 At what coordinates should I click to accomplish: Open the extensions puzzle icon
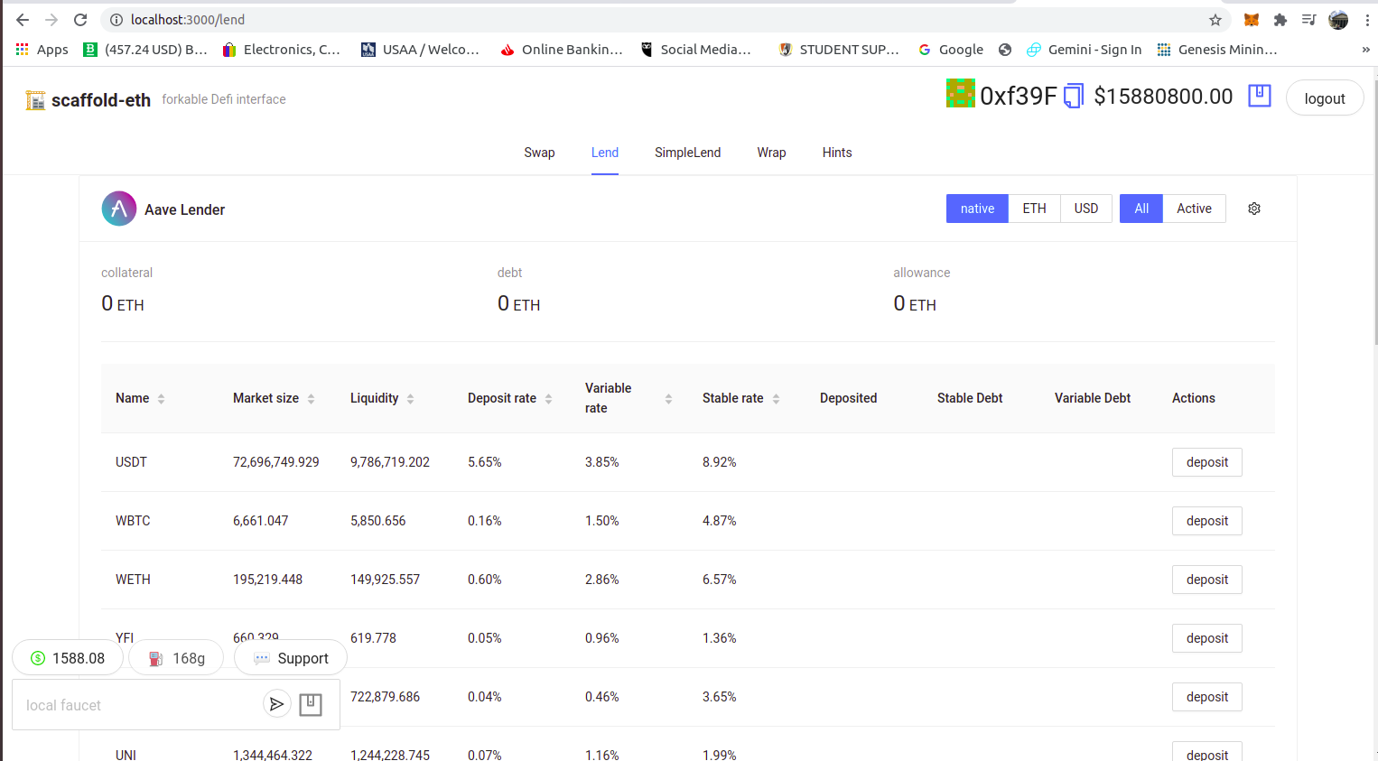click(1280, 20)
